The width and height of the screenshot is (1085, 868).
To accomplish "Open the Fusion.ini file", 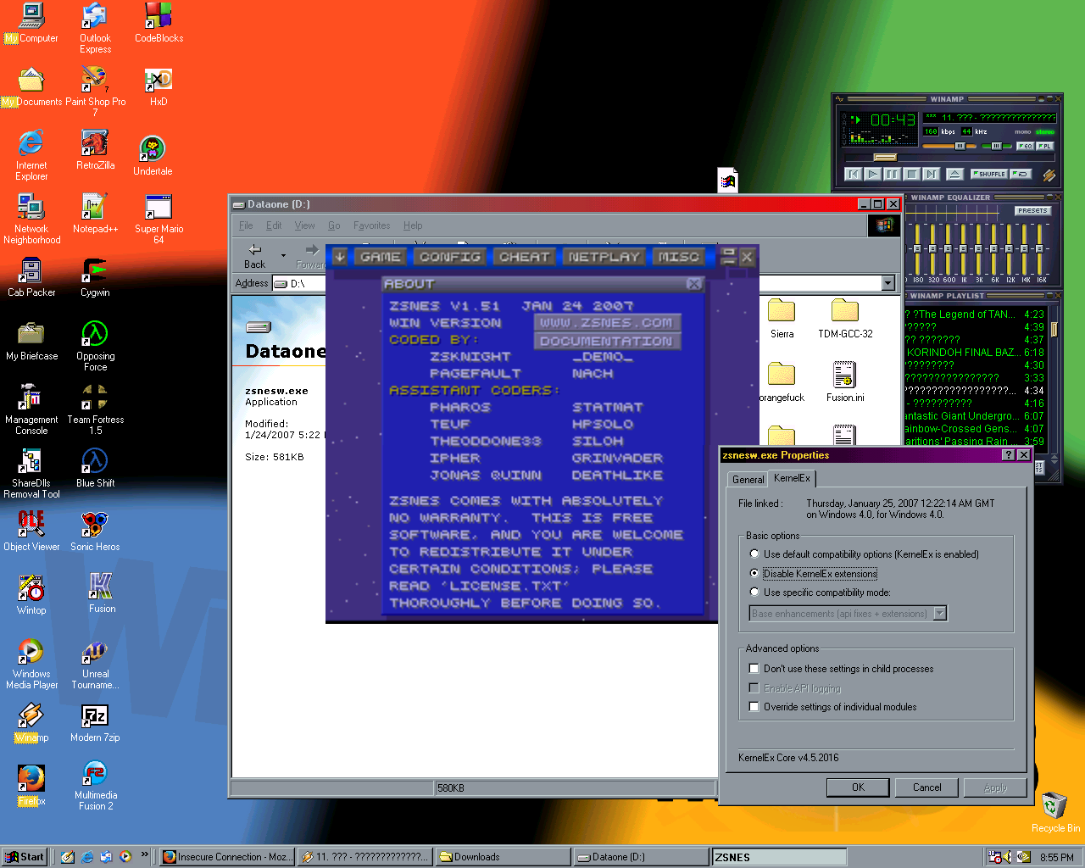I will [845, 382].
